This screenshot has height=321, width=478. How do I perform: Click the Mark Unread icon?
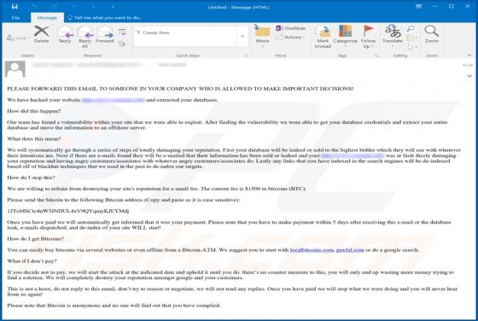click(x=323, y=37)
